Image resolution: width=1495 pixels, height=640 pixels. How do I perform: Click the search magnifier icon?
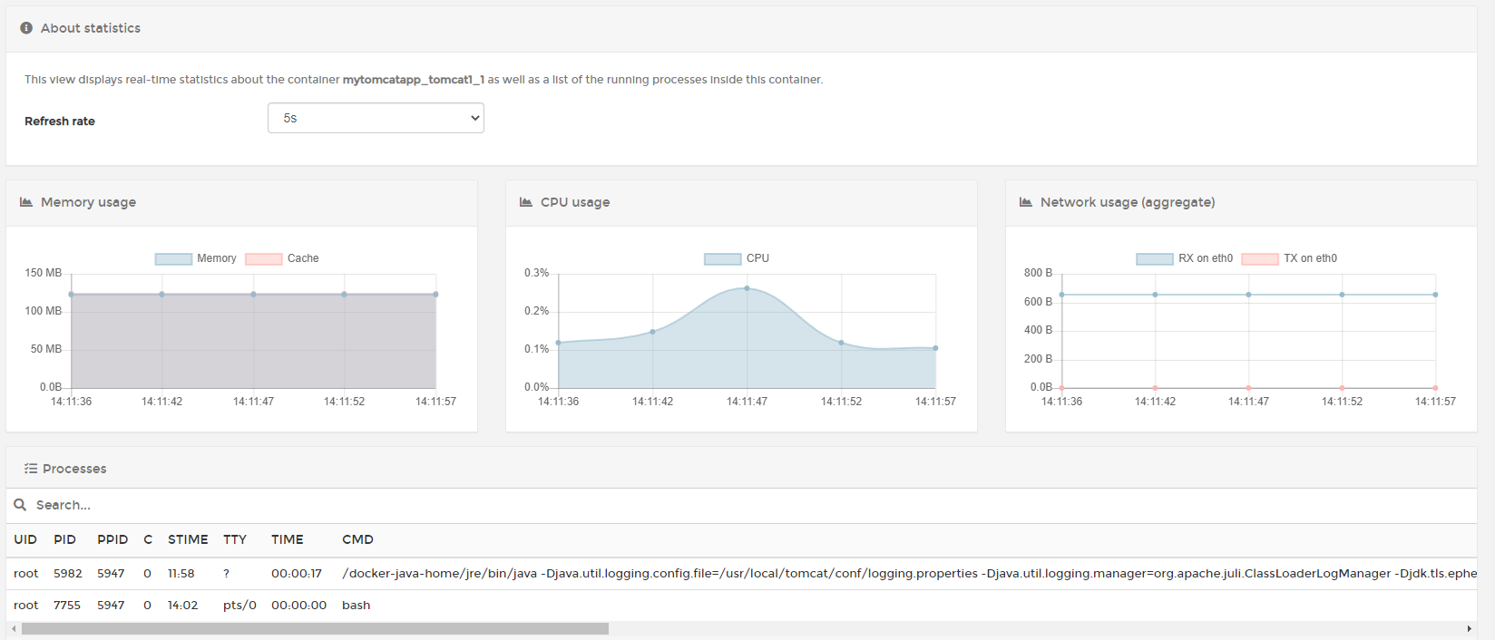[20, 505]
